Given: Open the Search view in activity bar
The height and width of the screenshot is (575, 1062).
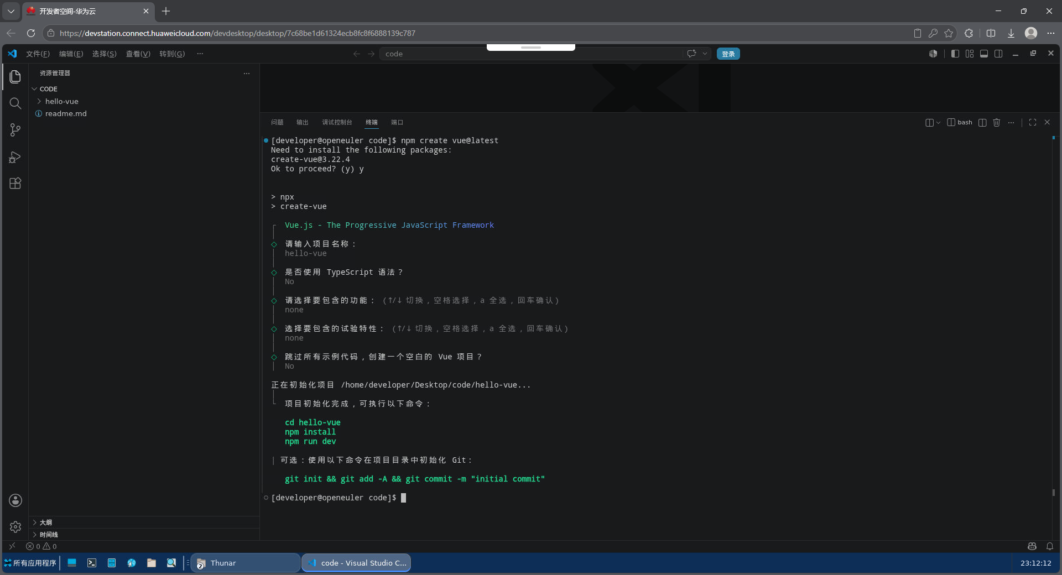Looking at the screenshot, I should (15, 103).
